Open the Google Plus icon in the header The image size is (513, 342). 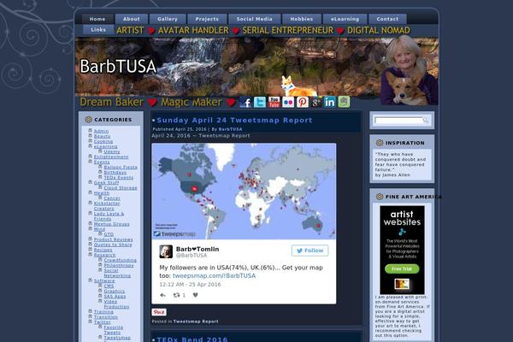[x=316, y=102]
